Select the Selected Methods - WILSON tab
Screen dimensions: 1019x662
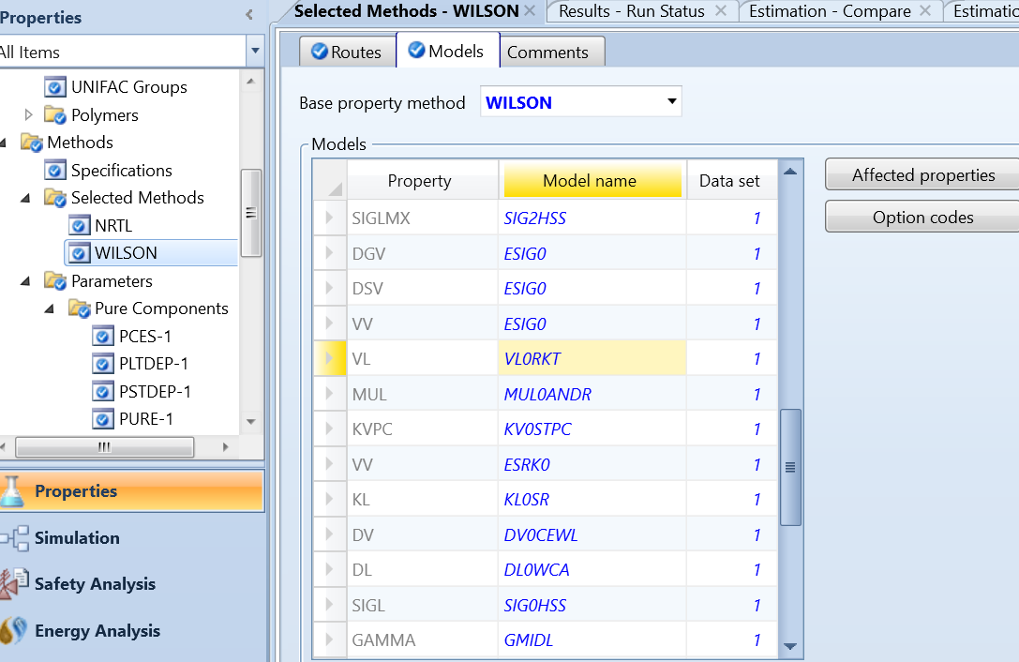(x=407, y=11)
